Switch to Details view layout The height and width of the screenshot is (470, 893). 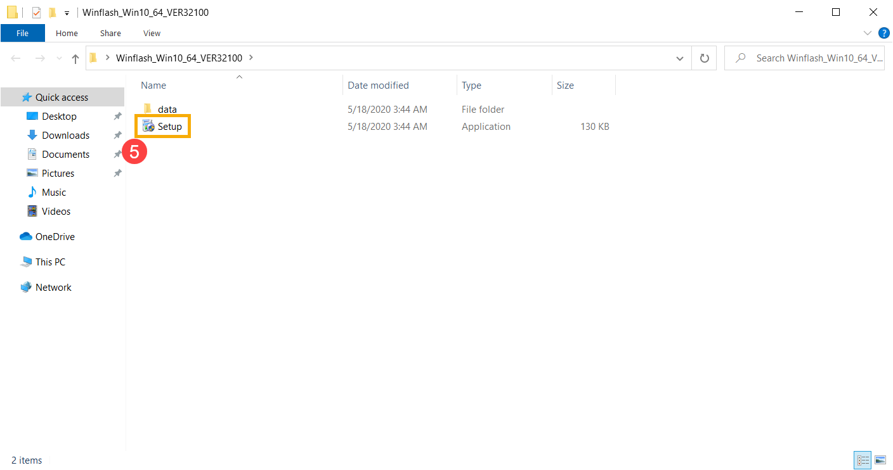point(863,460)
